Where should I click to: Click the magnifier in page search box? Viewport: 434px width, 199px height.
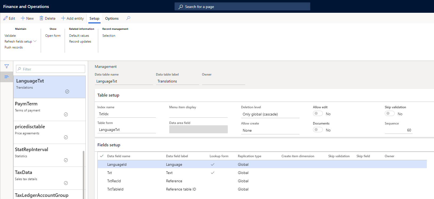click(181, 7)
